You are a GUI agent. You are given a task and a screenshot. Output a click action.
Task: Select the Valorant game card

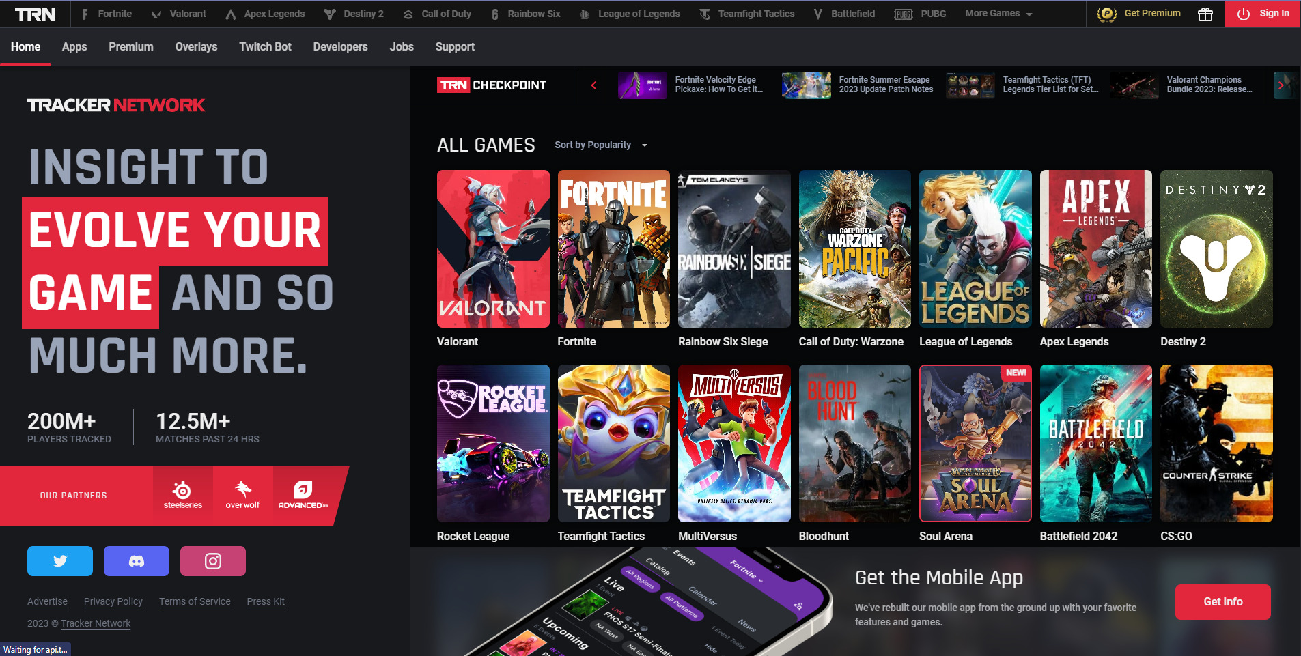493,259
